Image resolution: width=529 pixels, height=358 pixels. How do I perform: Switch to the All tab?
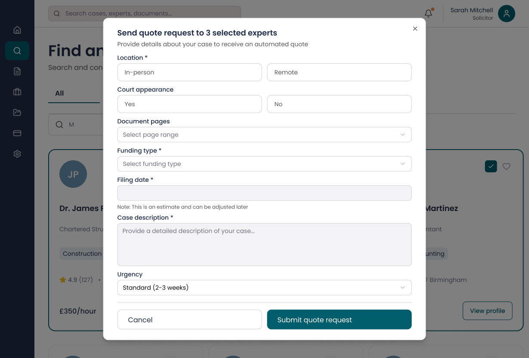59,93
